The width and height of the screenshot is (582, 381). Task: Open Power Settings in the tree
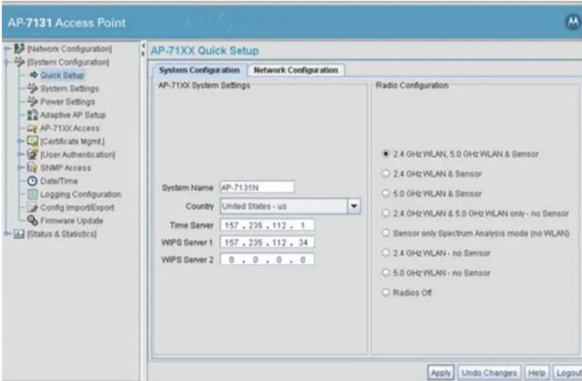click(x=68, y=101)
